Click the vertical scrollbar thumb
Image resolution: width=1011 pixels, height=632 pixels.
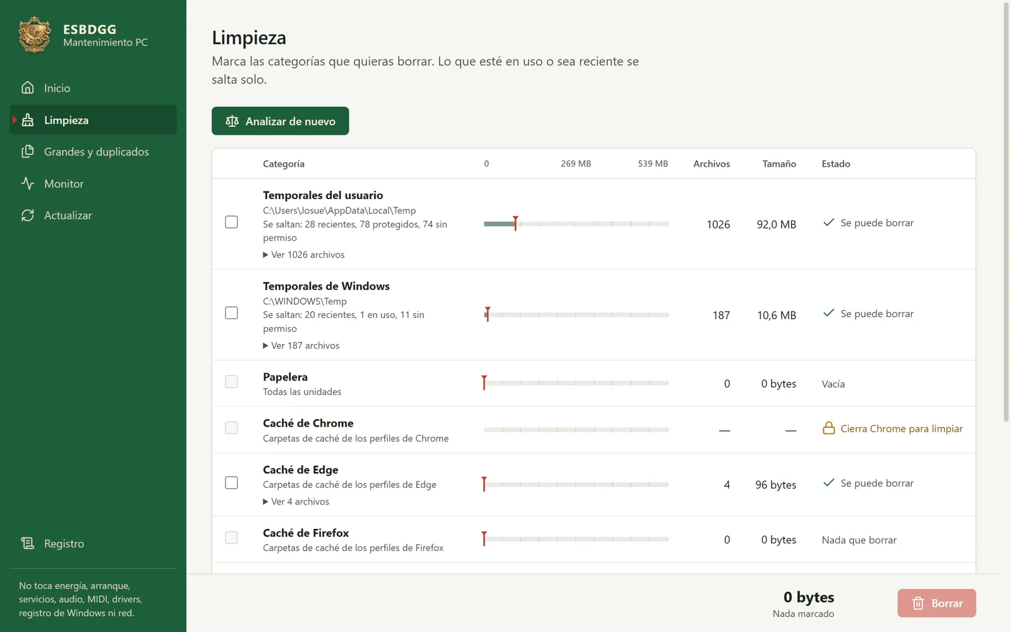[1007, 212]
